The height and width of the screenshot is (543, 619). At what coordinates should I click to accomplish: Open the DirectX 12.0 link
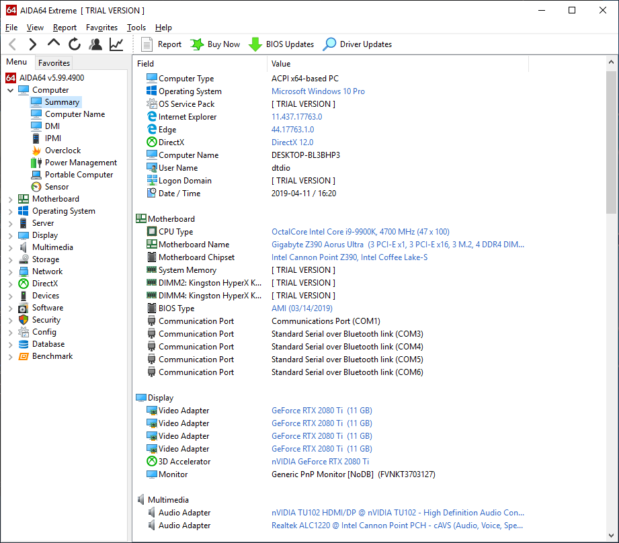coord(292,142)
